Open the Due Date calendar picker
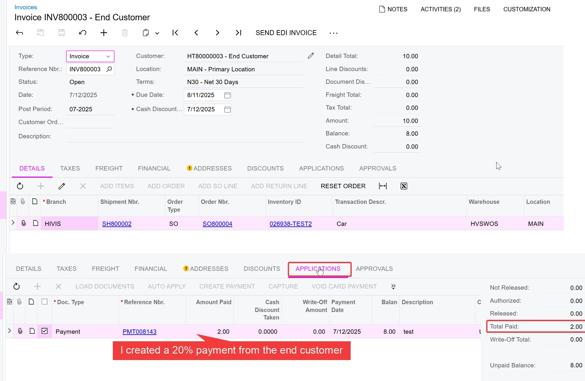The width and height of the screenshot is (585, 381). (227, 95)
